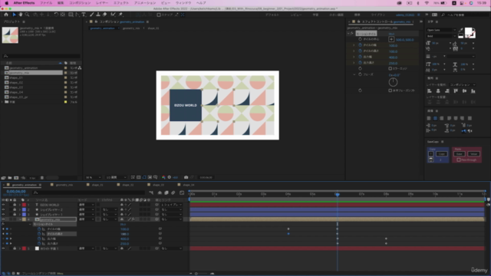The height and width of the screenshot is (276, 491).
Task: Click the Copy button in EaseCopy panel
Action: 442,154
